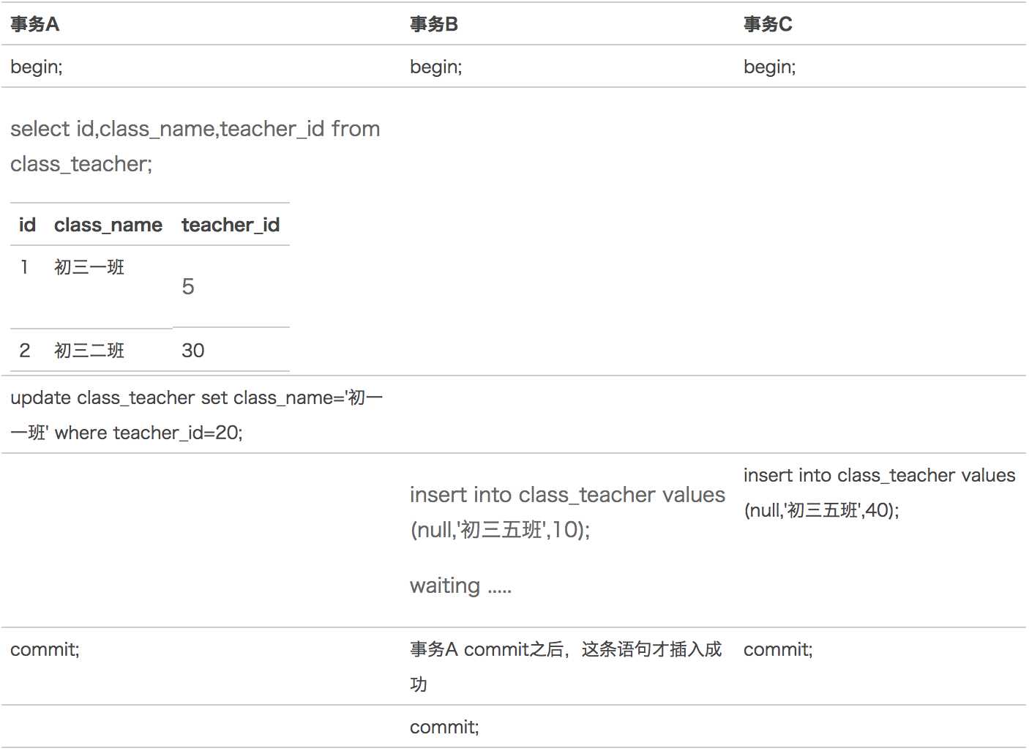Click the teacher_id value 30
The image size is (1029, 751).
(x=193, y=351)
